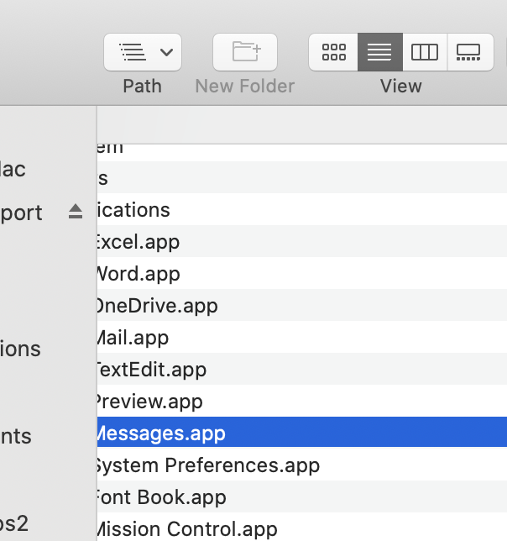Select the Word.app row
507x541 pixels.
point(302,273)
